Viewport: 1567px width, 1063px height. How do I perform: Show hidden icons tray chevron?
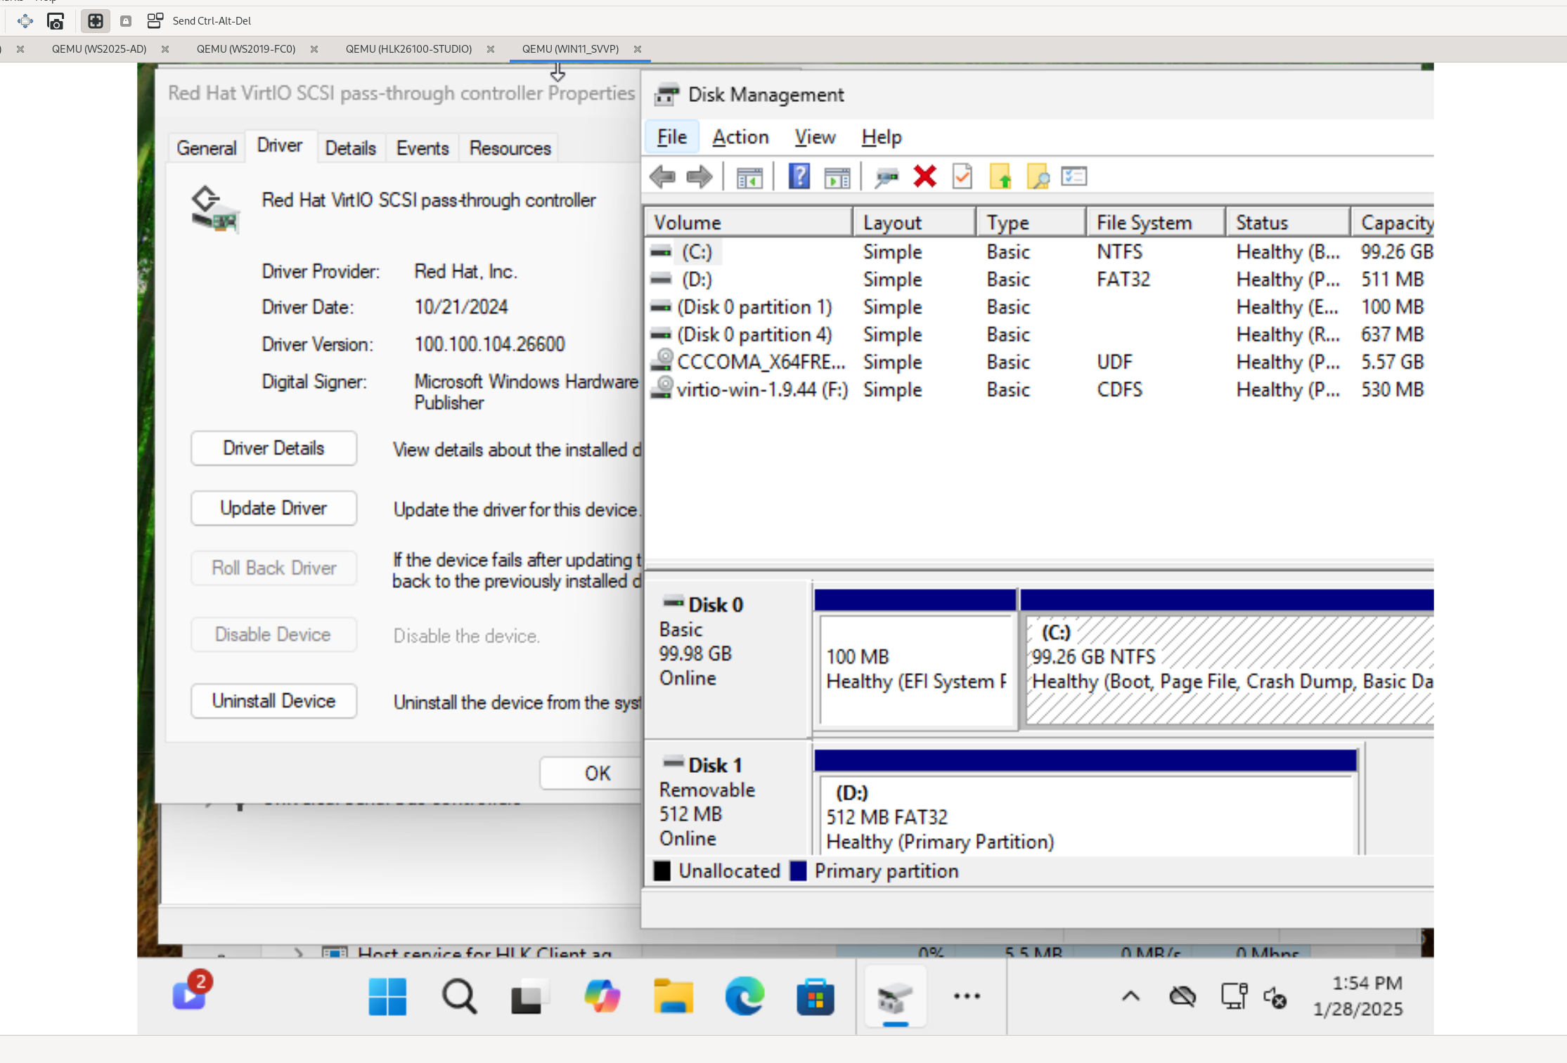[x=1130, y=996]
